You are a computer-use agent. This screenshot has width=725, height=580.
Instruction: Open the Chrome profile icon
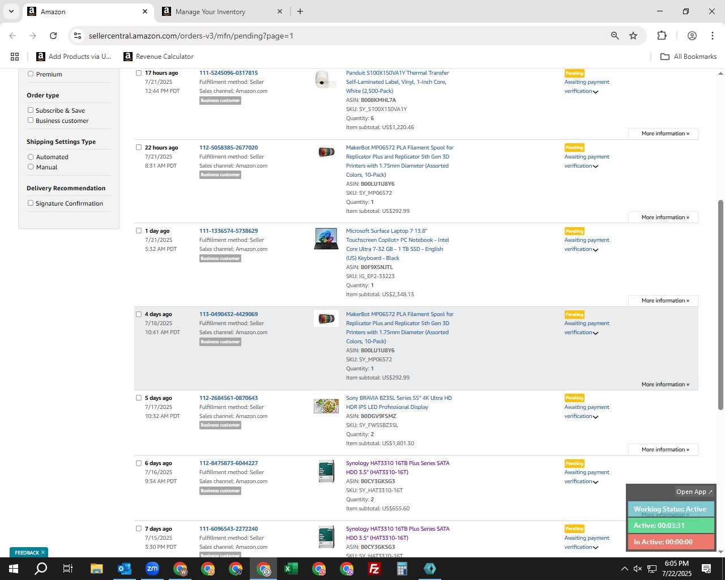click(692, 36)
